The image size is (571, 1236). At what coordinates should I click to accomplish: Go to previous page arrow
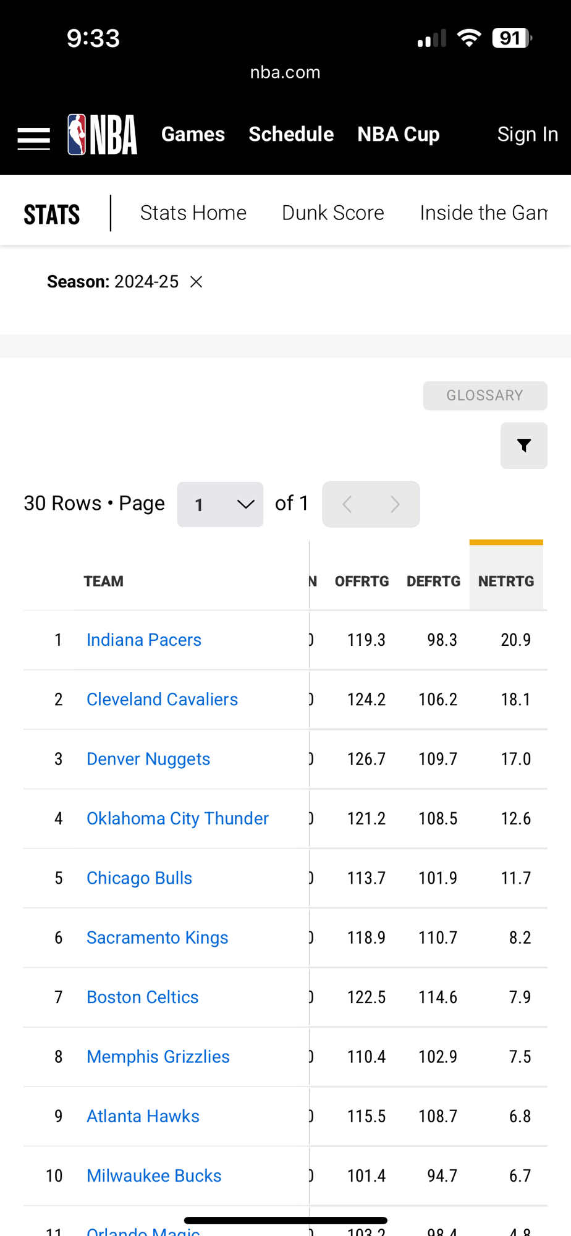(x=347, y=504)
